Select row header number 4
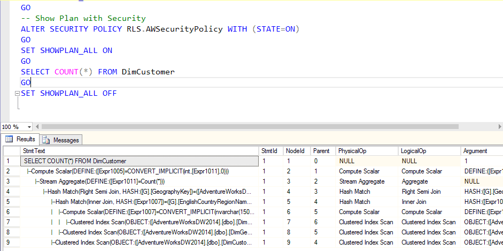 pos(12,192)
